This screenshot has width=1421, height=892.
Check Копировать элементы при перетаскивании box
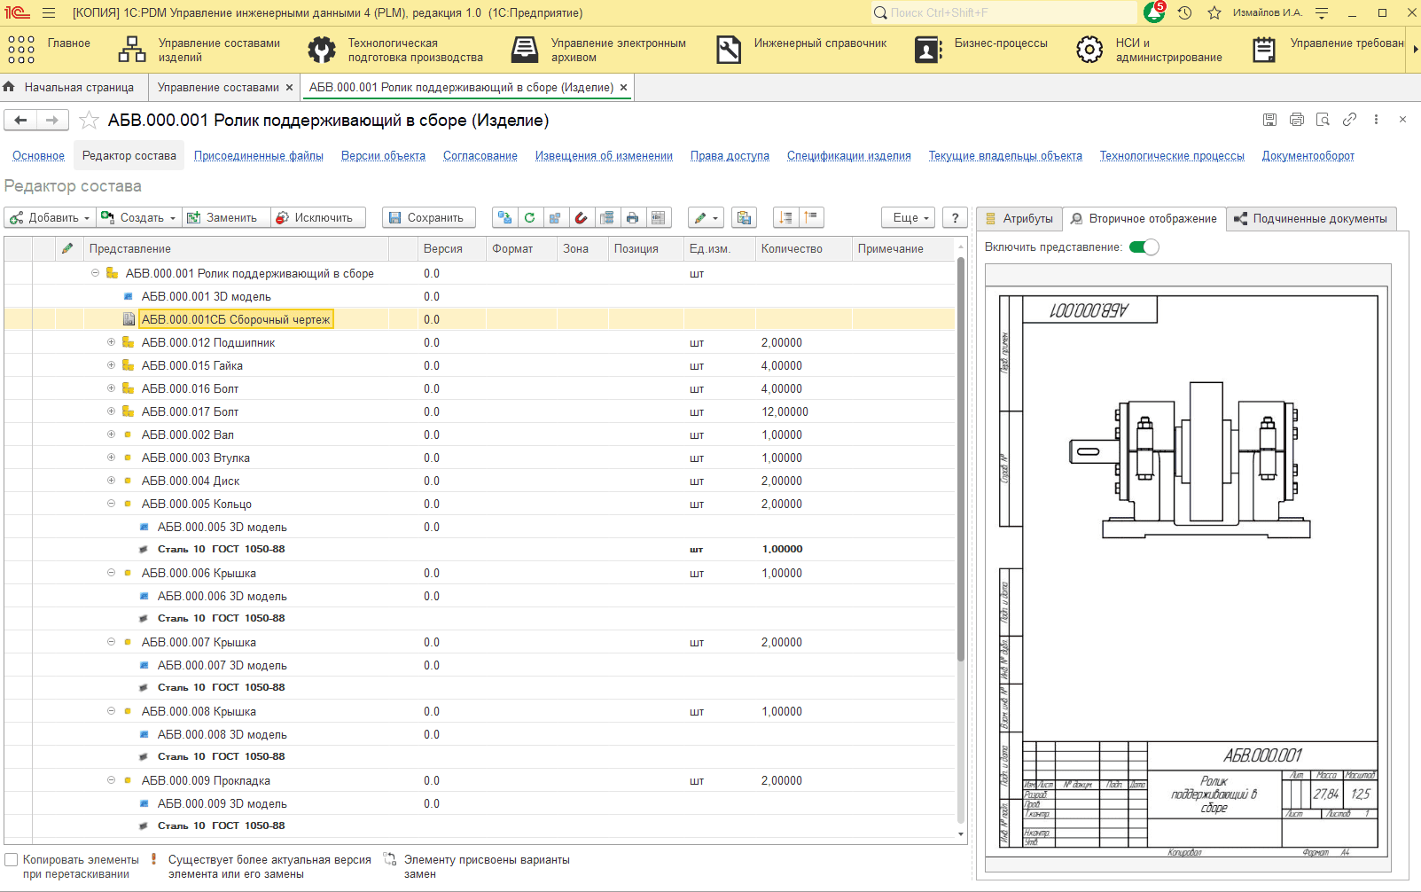(x=12, y=860)
